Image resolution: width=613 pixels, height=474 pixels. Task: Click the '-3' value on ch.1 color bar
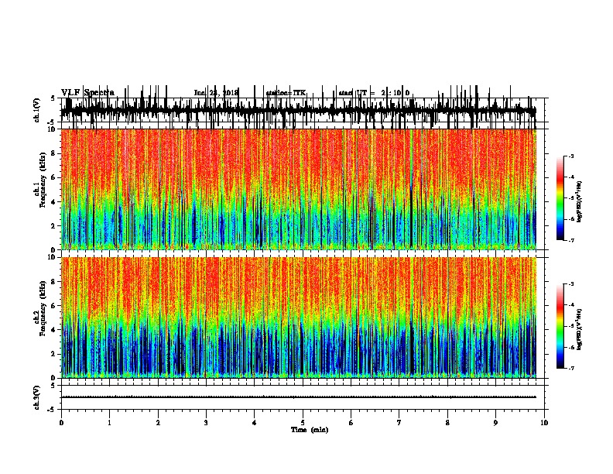pos(570,156)
